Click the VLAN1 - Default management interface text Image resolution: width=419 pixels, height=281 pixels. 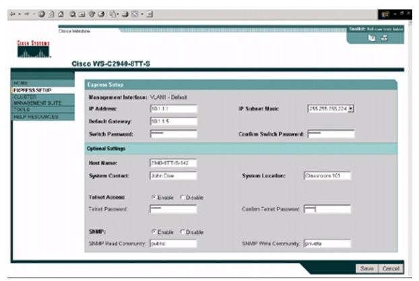click(168, 97)
